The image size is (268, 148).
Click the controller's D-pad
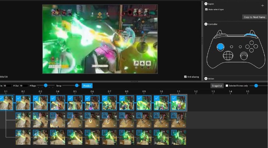pyautogui.click(x=228, y=56)
